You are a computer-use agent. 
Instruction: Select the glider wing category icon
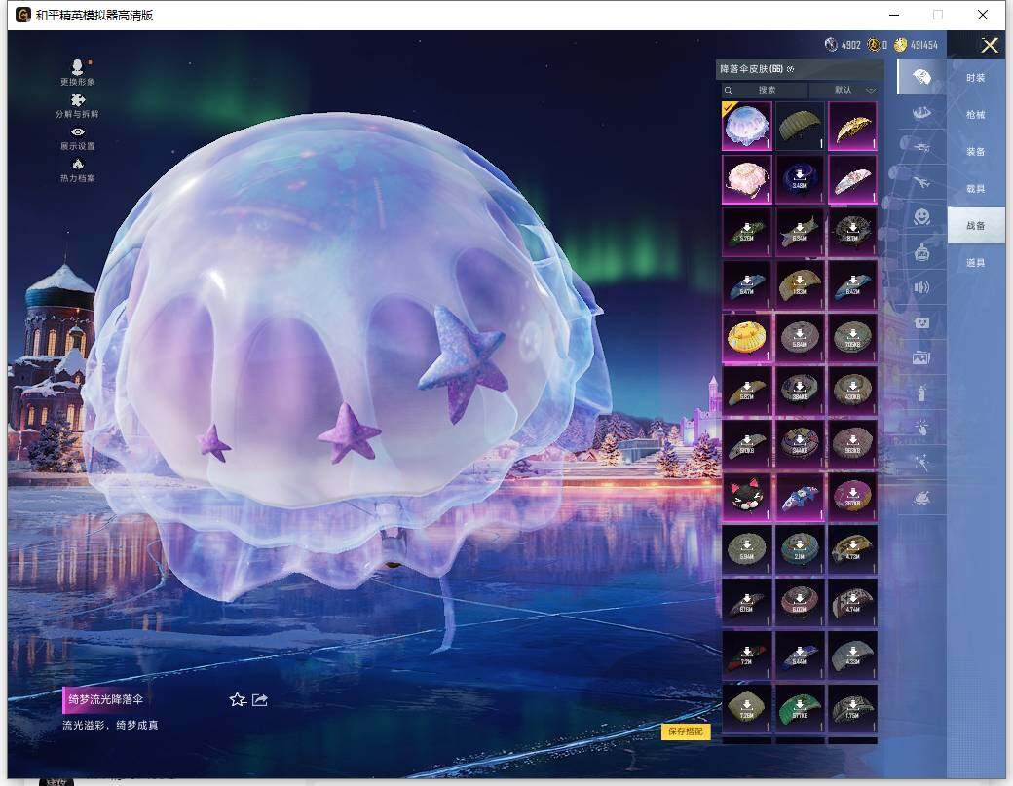921,112
